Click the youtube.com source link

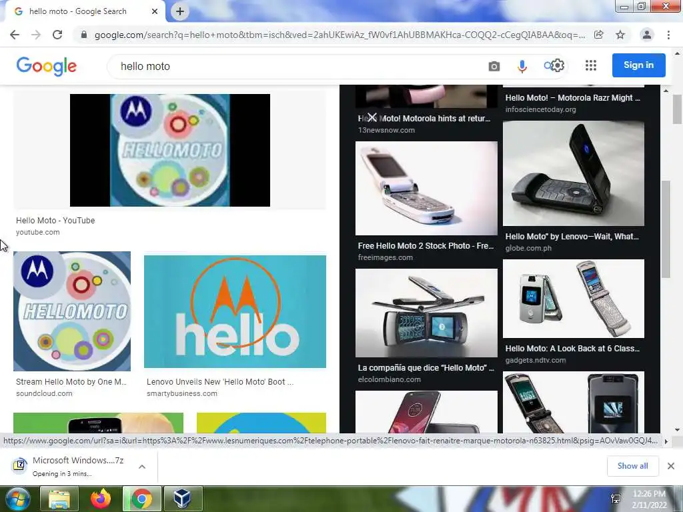pos(38,232)
